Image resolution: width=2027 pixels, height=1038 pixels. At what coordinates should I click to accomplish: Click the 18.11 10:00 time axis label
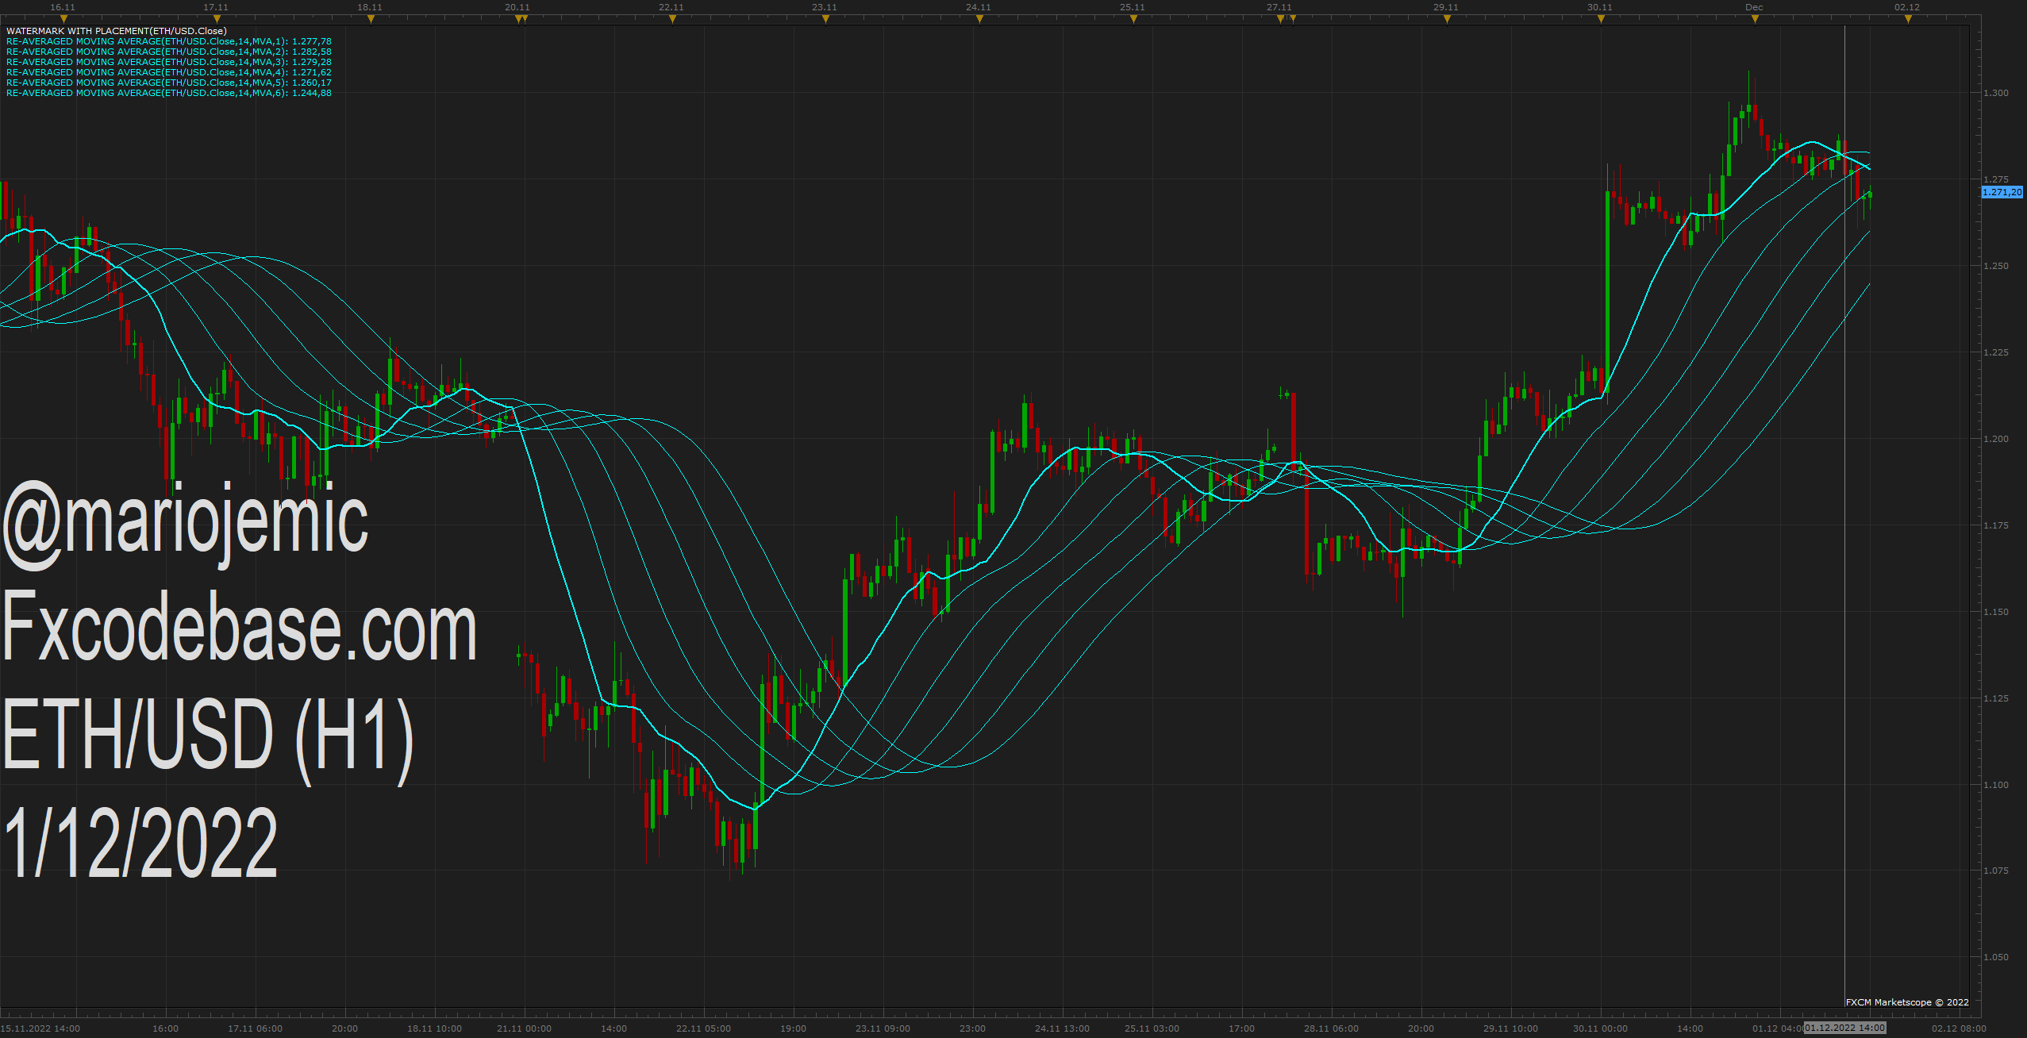point(434,1028)
